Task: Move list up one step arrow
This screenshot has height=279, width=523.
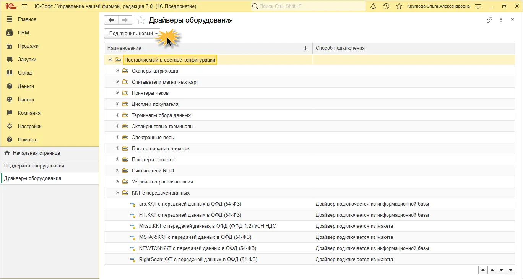Action: point(492,270)
